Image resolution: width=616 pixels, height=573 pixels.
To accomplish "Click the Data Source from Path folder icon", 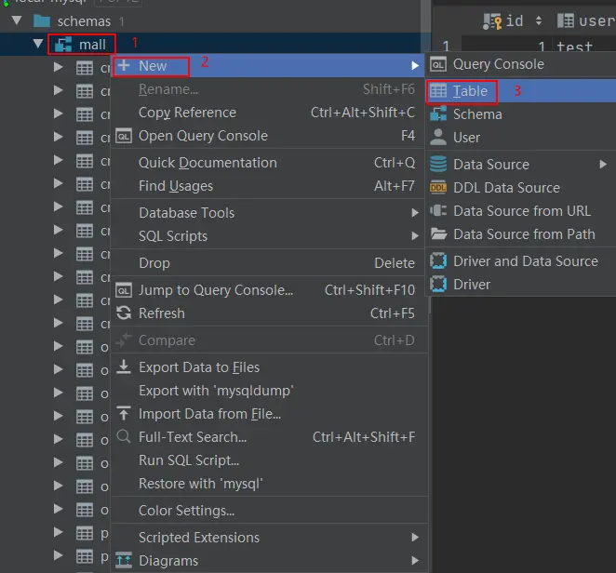I will pyautogui.click(x=438, y=234).
